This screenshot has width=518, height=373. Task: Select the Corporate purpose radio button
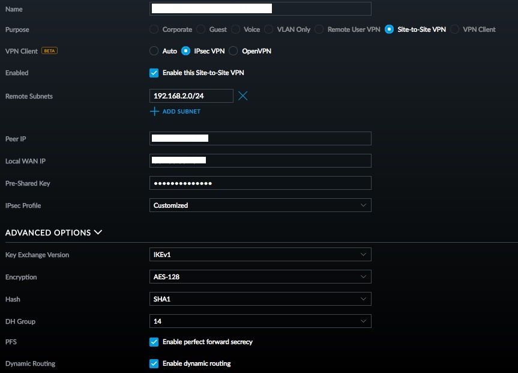154,29
